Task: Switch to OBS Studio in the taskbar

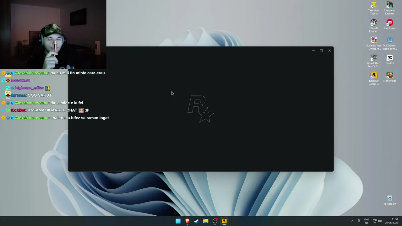Action: (x=215, y=221)
